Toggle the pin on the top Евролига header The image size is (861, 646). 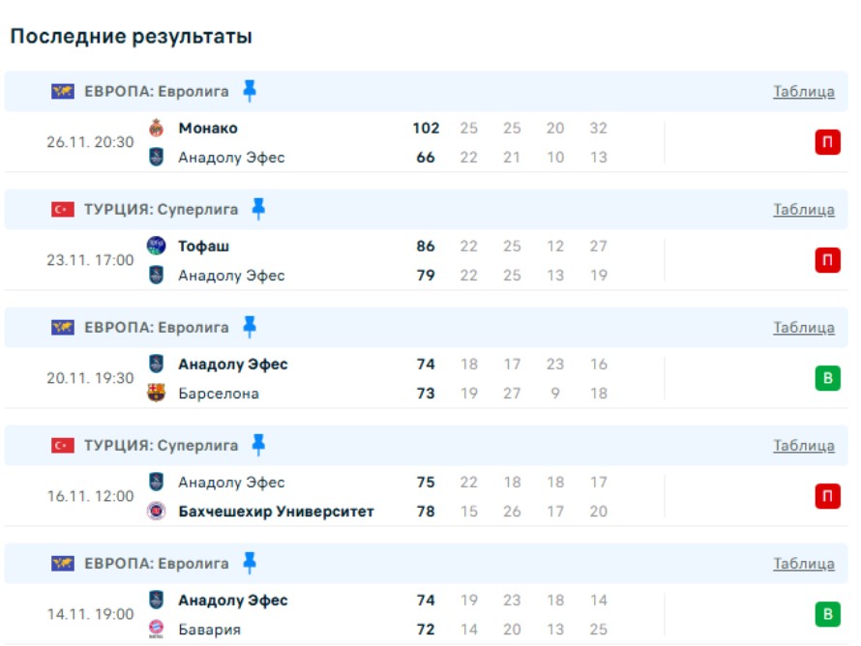click(250, 91)
